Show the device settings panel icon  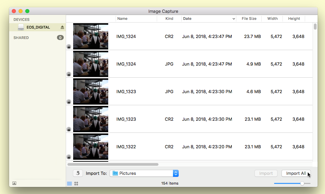tap(14, 183)
